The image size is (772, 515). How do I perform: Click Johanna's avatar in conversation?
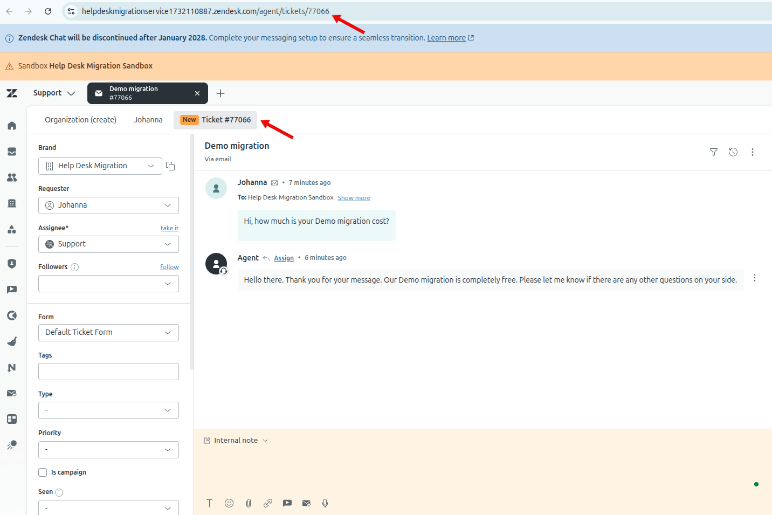216,188
